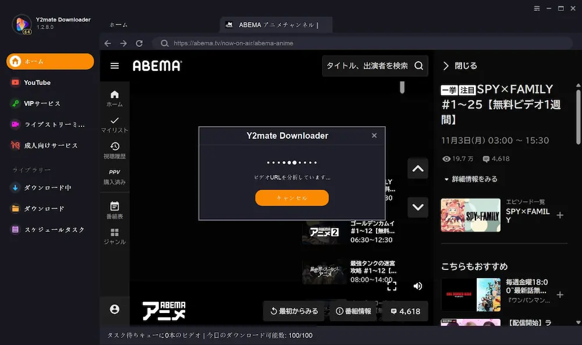582x345 pixels.
Task: Click the search magnifier icon in ABEMA
Action: pyautogui.click(x=418, y=66)
